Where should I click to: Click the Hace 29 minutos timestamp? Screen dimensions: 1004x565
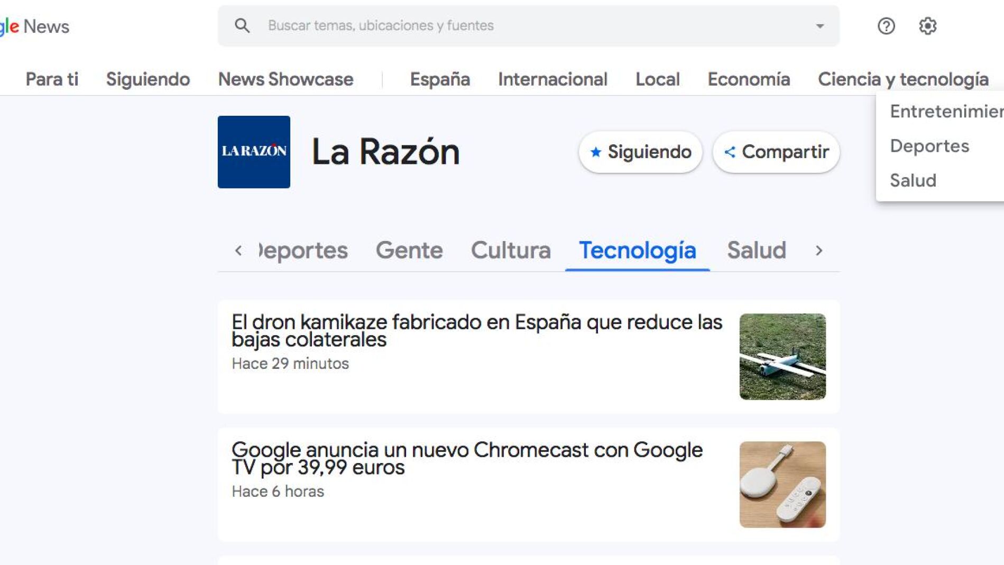tap(290, 364)
